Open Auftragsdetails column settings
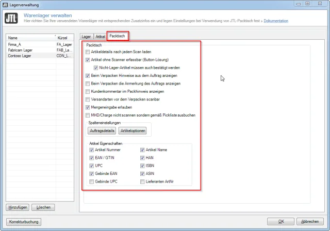Viewport: 330px width, 231px height. point(102,130)
